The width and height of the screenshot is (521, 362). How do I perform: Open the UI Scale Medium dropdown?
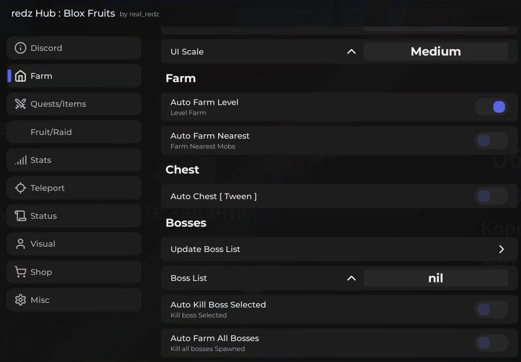pyautogui.click(x=436, y=52)
